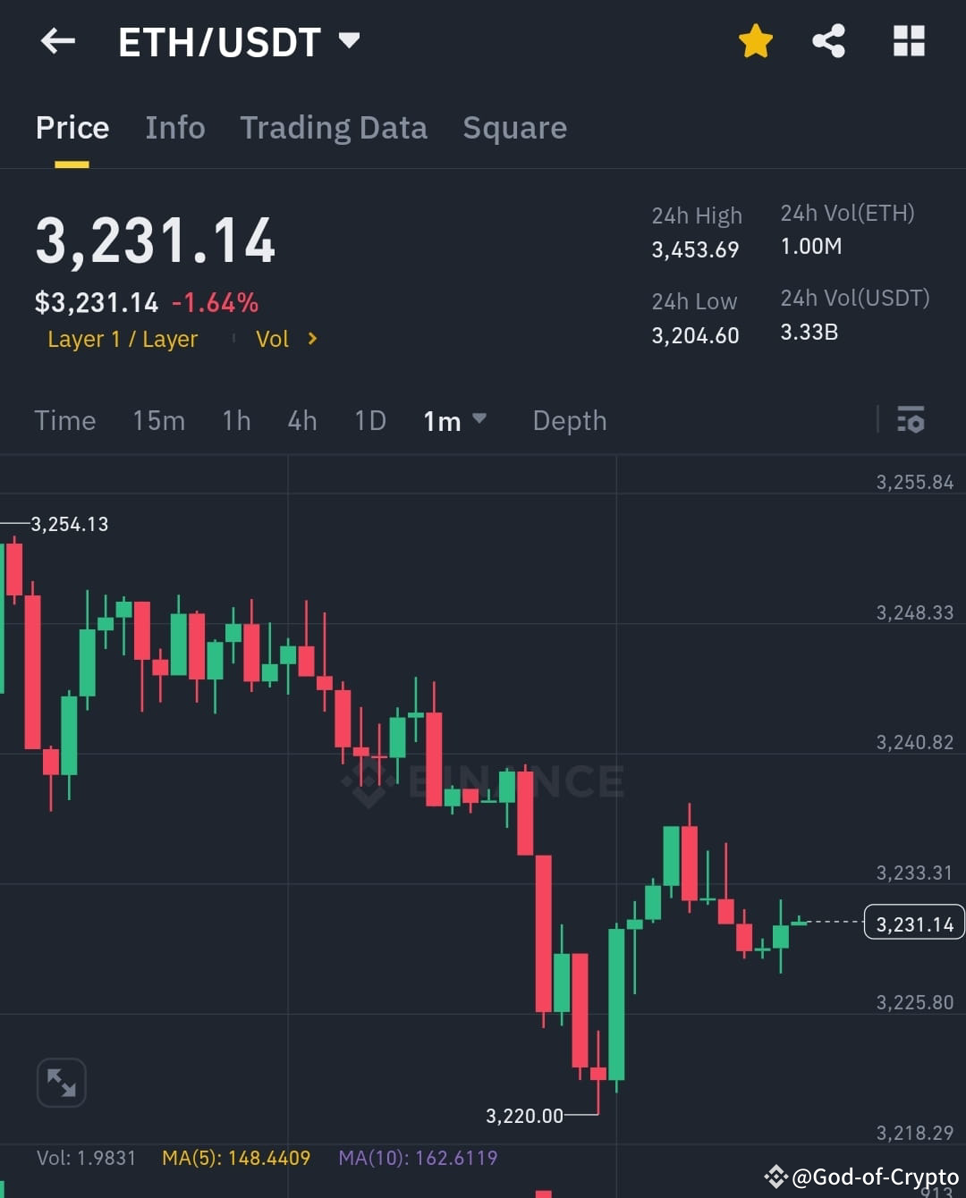Enable the Time view for the chart
The image size is (966, 1198).
pyautogui.click(x=65, y=420)
